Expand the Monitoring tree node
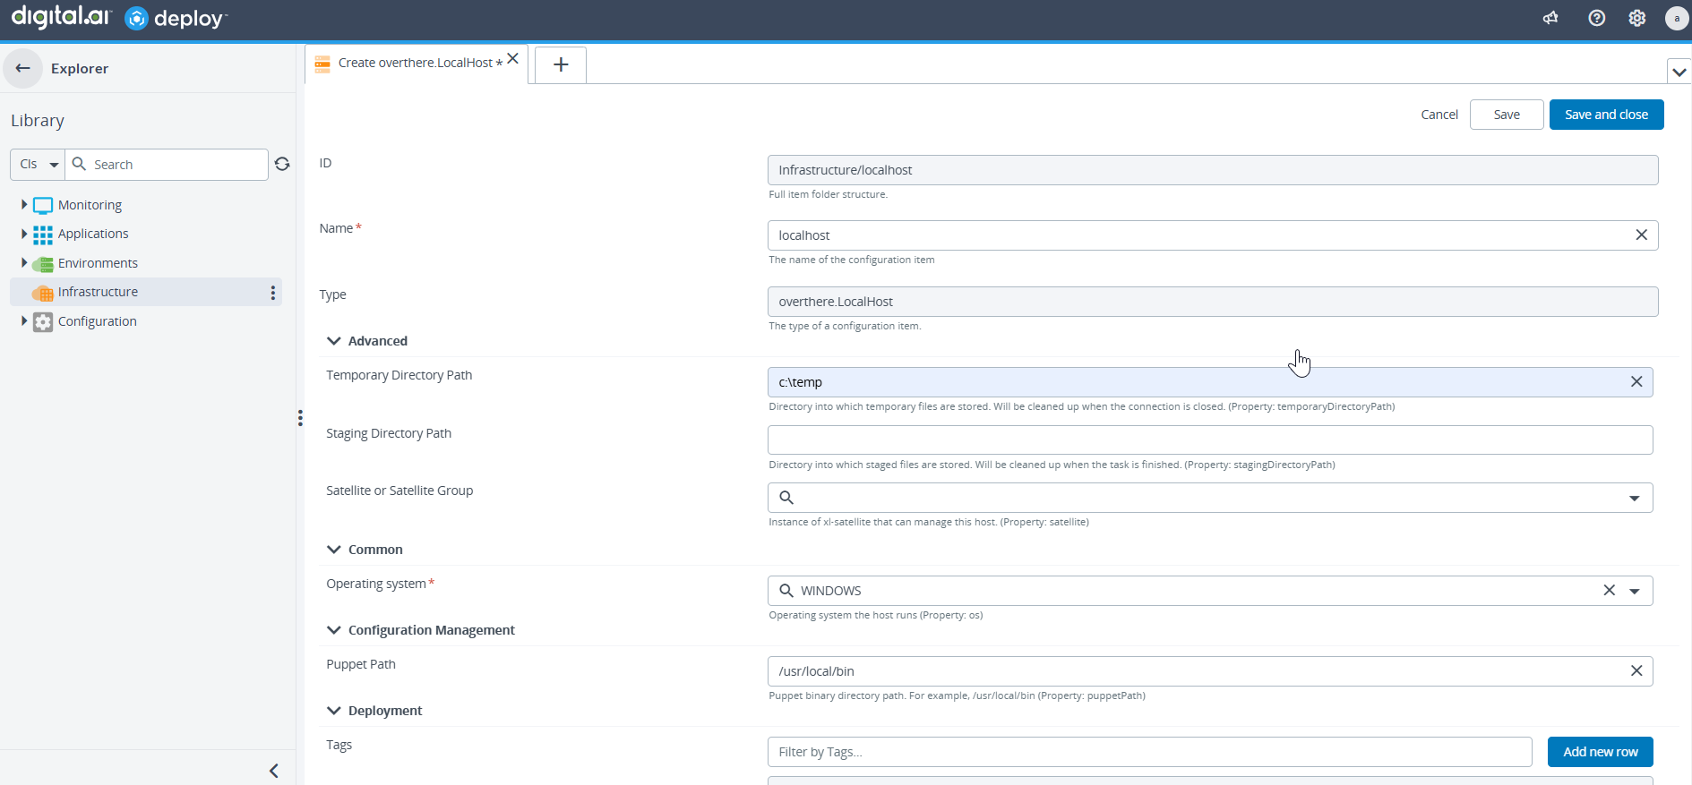 tap(24, 205)
